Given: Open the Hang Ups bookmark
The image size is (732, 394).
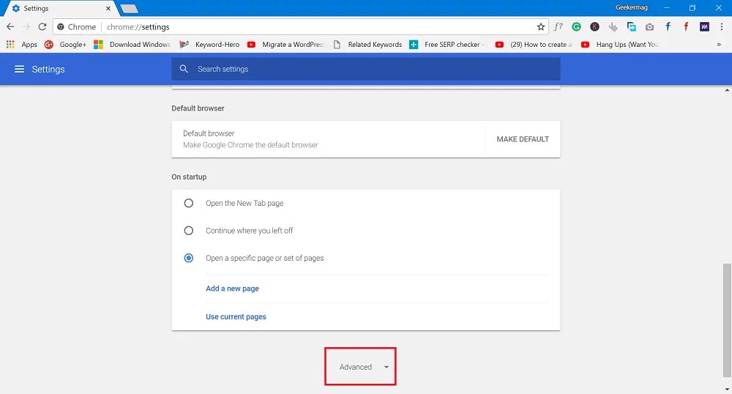Looking at the screenshot, I should click(x=619, y=45).
